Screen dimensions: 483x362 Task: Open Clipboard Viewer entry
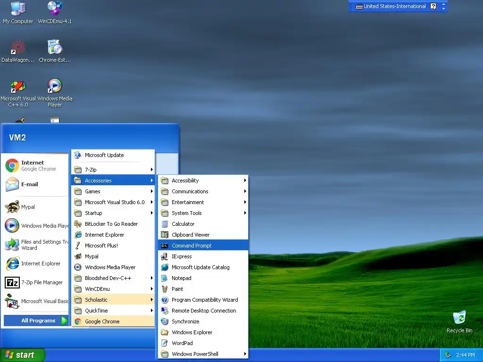click(203, 235)
